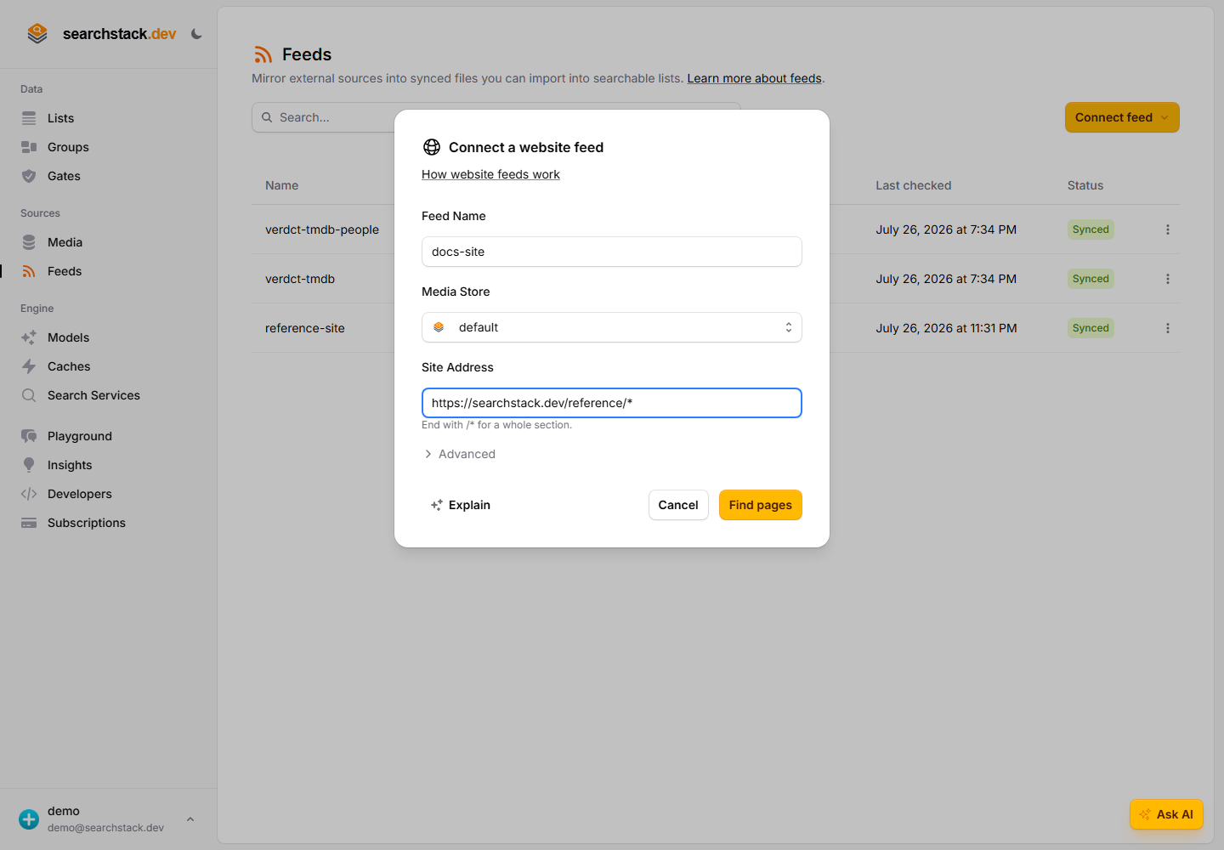This screenshot has height=850, width=1224.
Task: Focus the feeds Search field
Action: [x=496, y=117]
